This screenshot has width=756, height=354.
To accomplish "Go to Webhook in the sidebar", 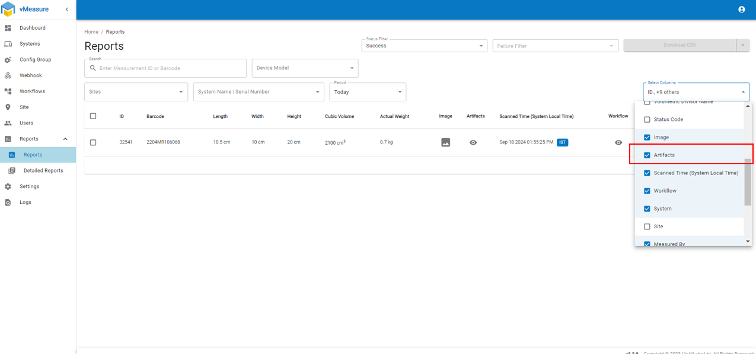I will coord(30,75).
